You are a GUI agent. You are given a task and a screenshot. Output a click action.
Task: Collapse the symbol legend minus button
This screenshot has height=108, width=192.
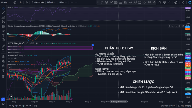click(37, 43)
